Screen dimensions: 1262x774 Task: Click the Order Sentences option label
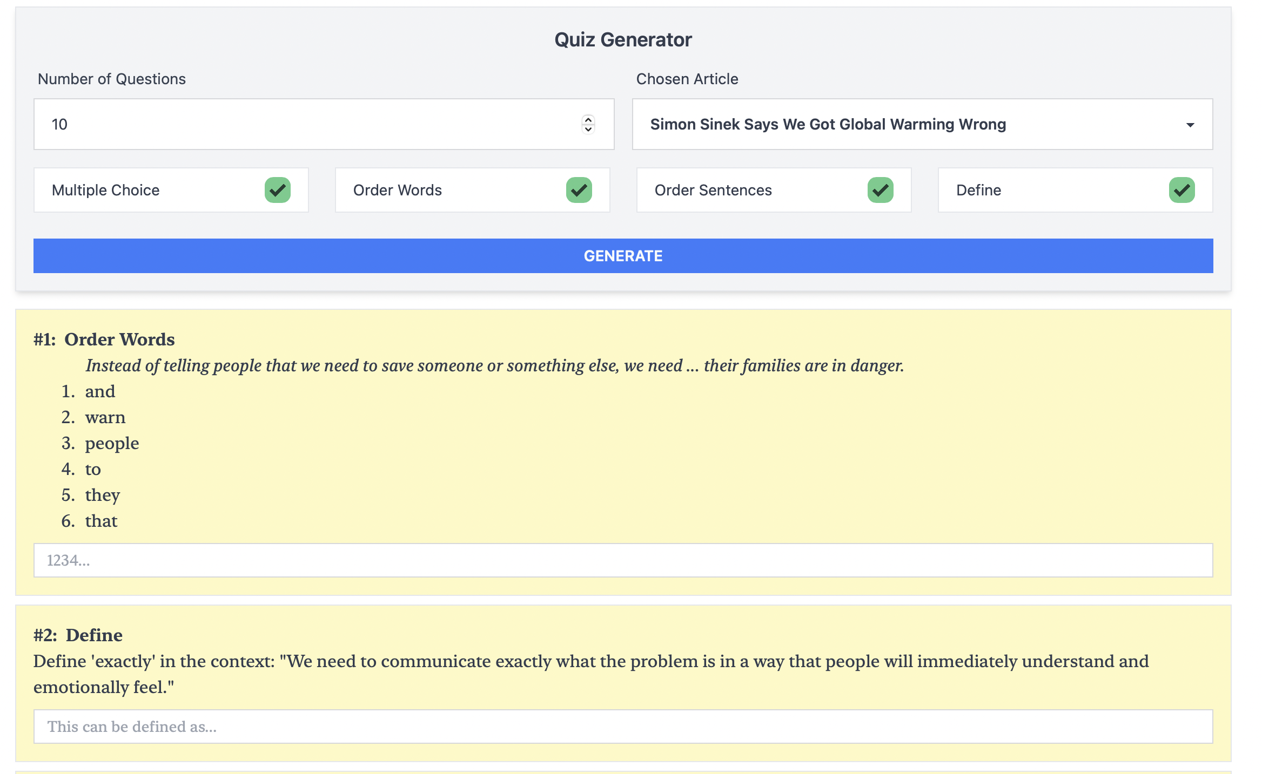coord(713,190)
